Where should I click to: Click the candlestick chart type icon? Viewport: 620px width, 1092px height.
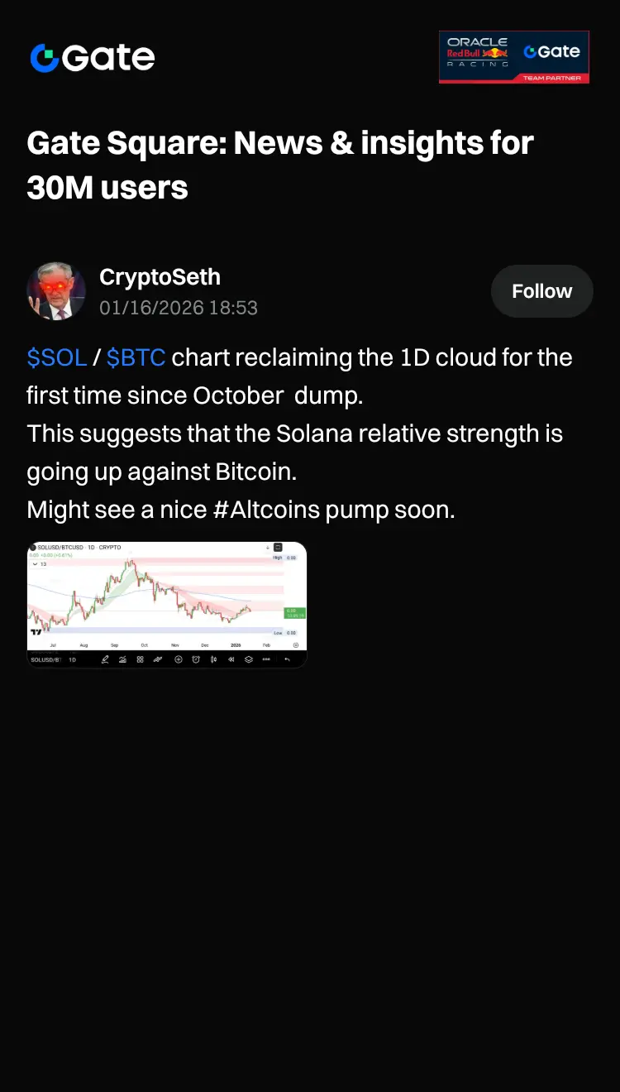pos(213,659)
